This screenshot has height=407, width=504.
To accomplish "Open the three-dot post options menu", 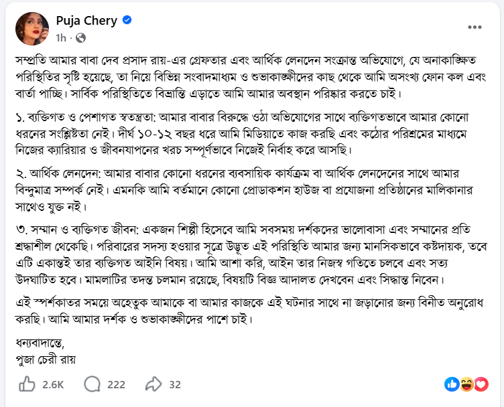I will tap(475, 27).
